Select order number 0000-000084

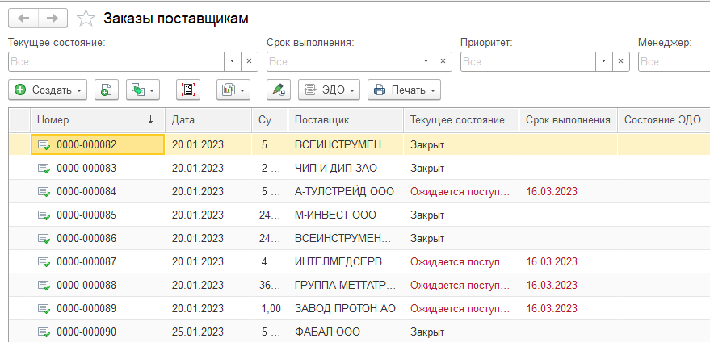86,191
